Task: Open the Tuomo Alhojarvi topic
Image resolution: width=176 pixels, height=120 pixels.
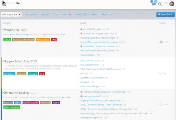Action: pyautogui.click(x=88, y=55)
